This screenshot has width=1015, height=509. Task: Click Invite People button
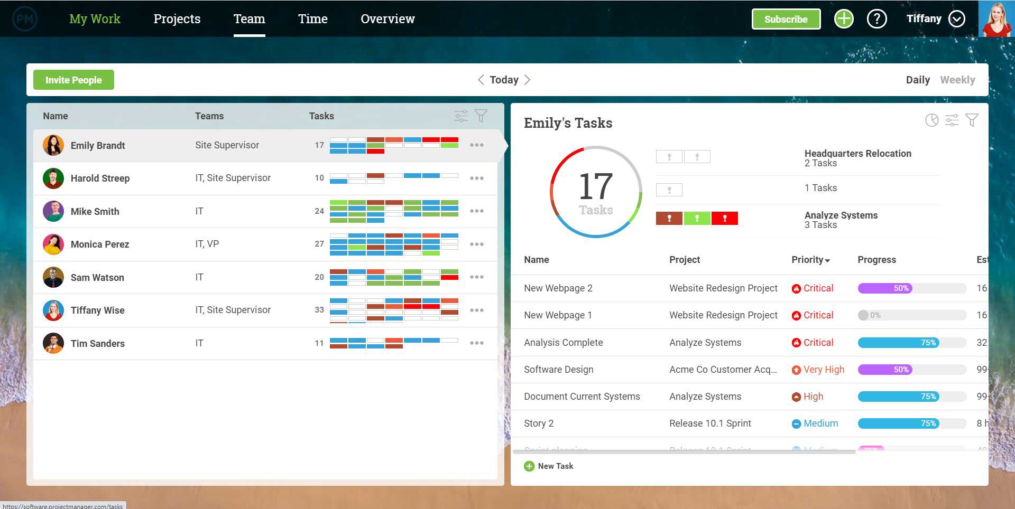pyautogui.click(x=73, y=80)
